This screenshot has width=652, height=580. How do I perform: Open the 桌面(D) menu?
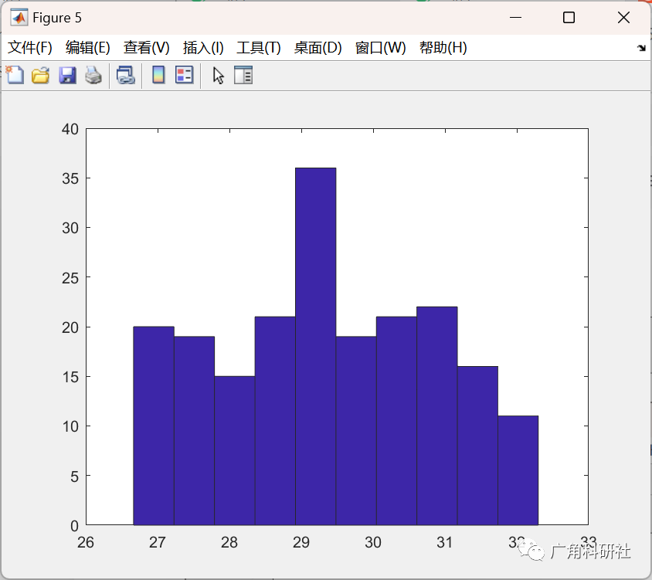click(x=317, y=47)
